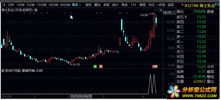Open the F10 company info
Screen dimensions: 221x100
point(133,5)
